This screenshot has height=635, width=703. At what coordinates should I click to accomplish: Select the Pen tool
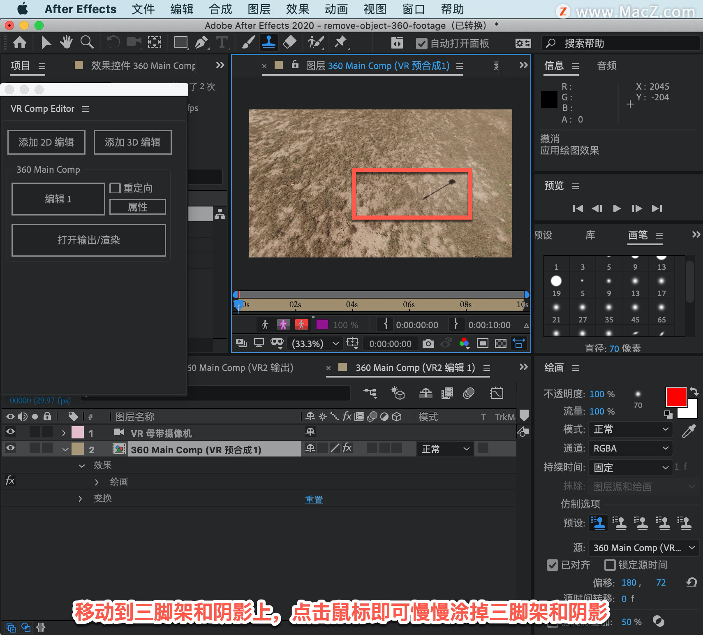(201, 42)
